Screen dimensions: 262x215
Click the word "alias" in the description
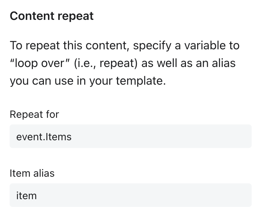[x=224, y=63]
